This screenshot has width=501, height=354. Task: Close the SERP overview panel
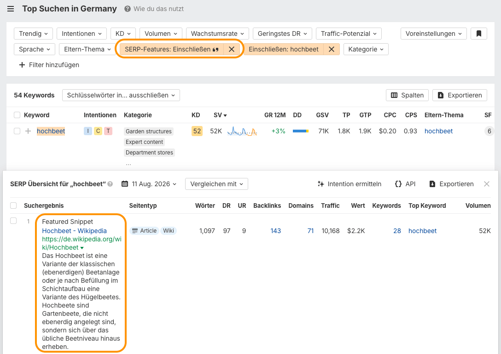[487, 184]
